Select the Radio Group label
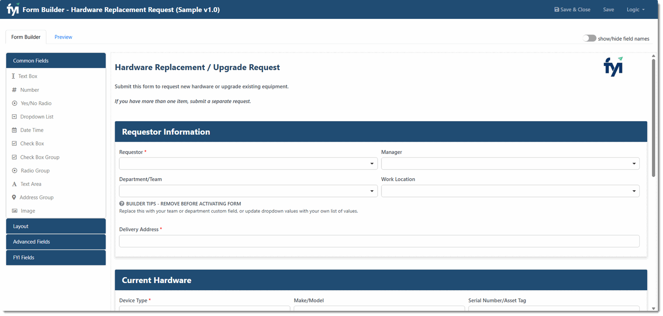This screenshot has height=316, width=663. [x=35, y=170]
